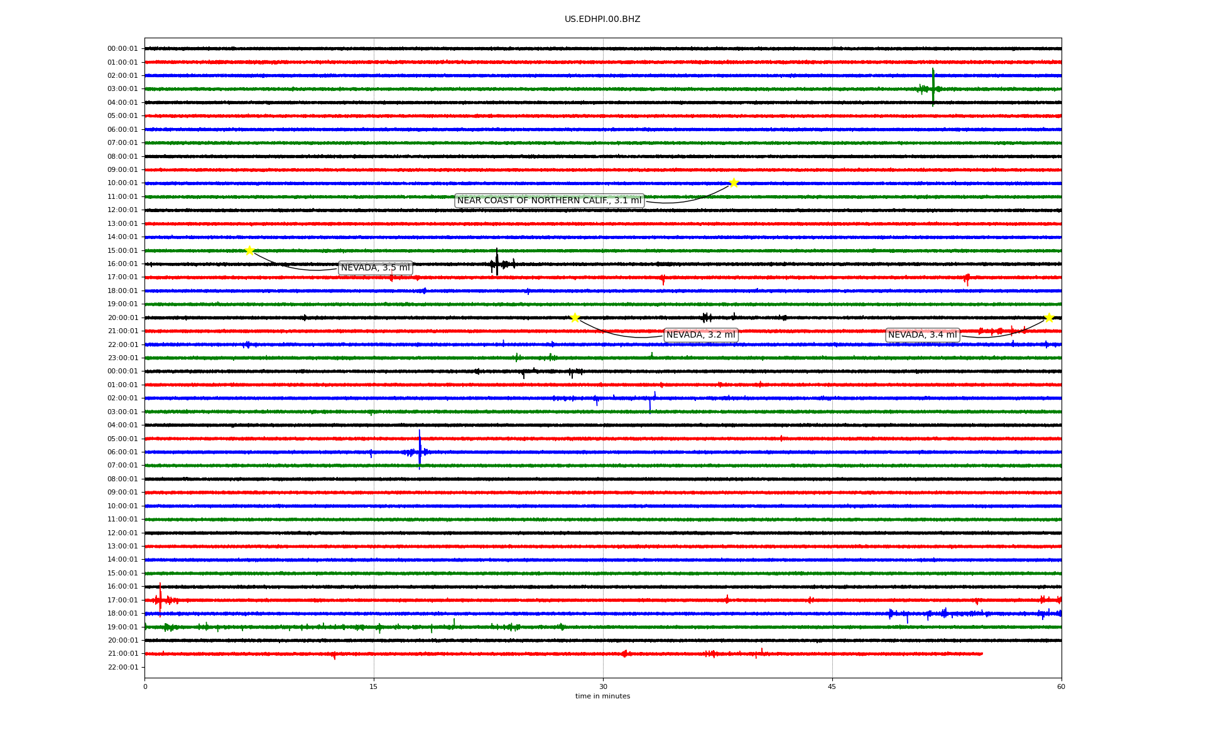Click the NEVADA, 3.2 ml annotation
This screenshot has height=753, width=1206.
pos(700,335)
